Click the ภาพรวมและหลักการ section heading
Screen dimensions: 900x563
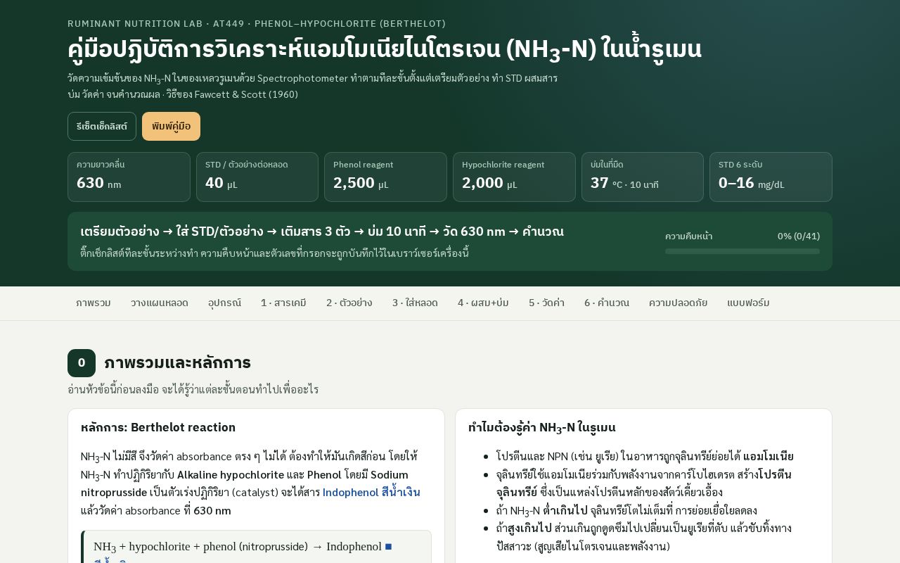[177, 363]
